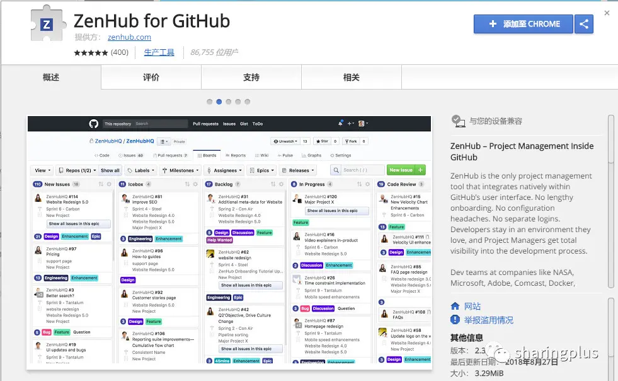The width and height of the screenshot is (618, 381).
Task: Click the green plus button beside New Issue
Action: point(421,170)
